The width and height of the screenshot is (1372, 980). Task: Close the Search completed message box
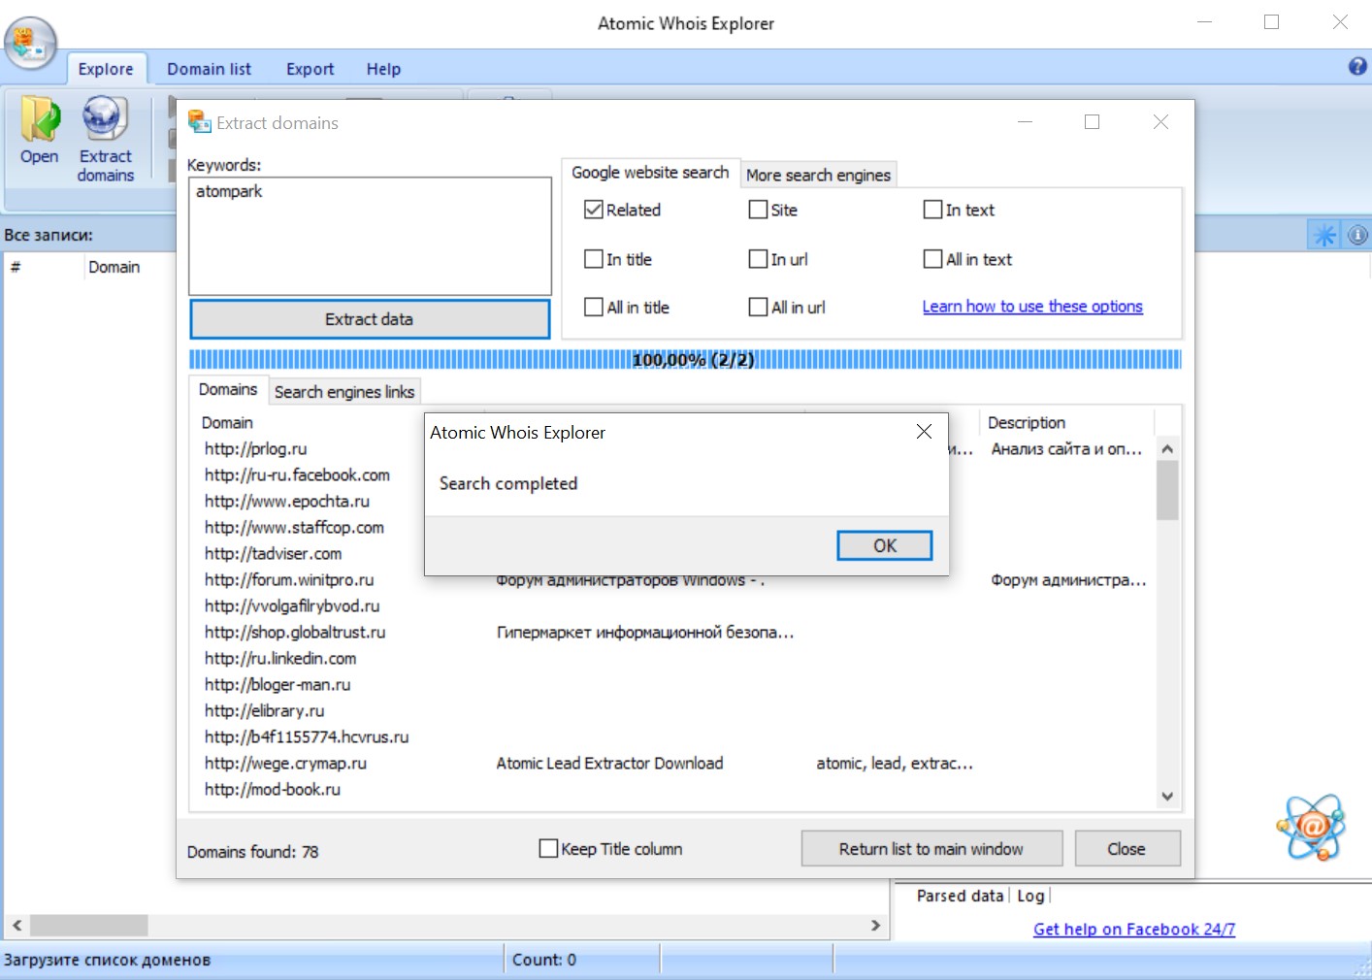[x=924, y=432]
